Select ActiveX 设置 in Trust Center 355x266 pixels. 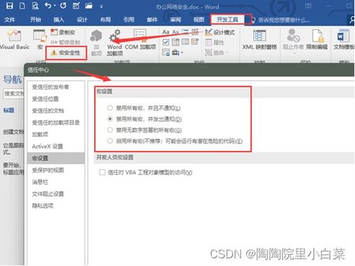tap(56, 147)
